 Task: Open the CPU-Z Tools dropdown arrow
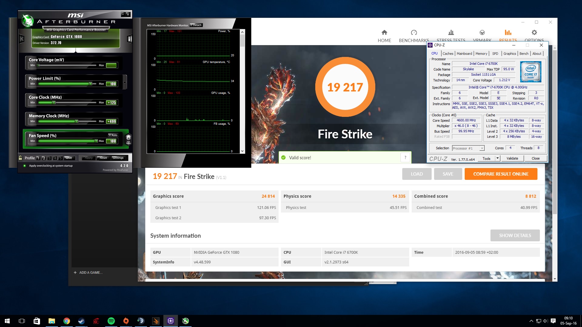497,158
